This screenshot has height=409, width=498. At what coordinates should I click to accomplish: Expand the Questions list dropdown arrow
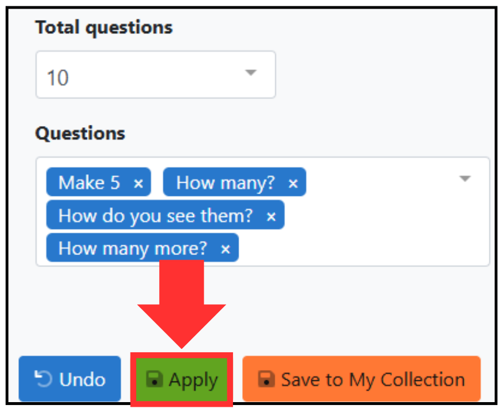(465, 179)
